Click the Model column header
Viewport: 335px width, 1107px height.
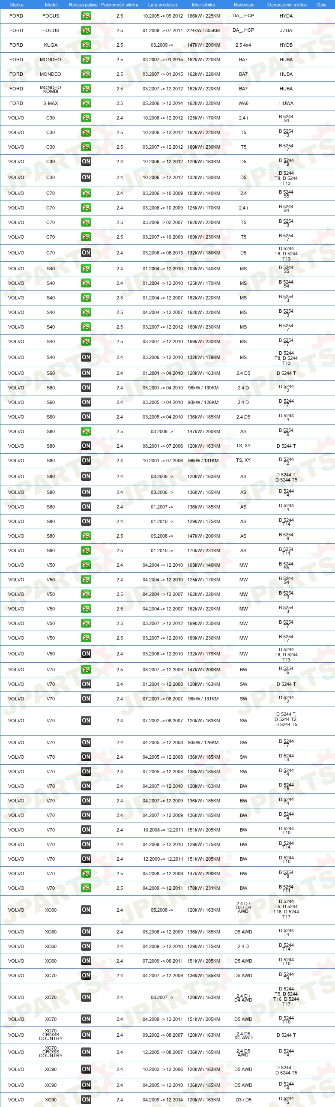(51, 5)
